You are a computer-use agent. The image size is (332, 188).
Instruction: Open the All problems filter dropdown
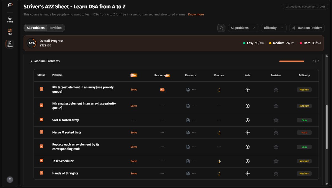[x=243, y=28]
